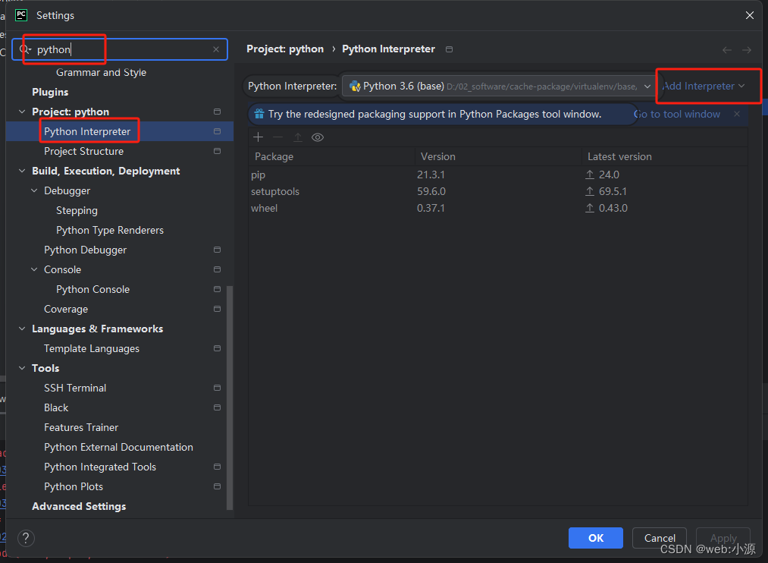
Task: Click project-level icon on Project Structure row
Action: coord(217,151)
